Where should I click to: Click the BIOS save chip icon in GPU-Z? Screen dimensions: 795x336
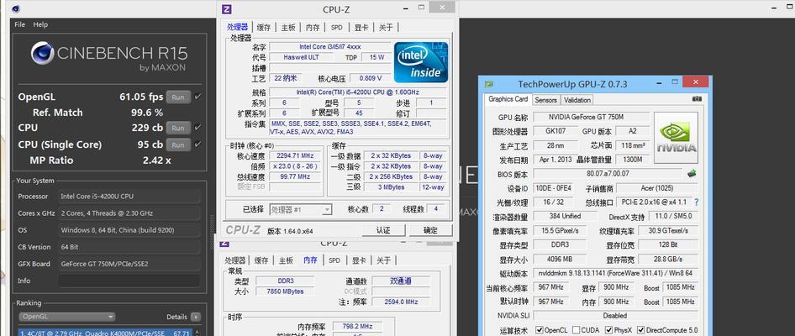pos(692,173)
